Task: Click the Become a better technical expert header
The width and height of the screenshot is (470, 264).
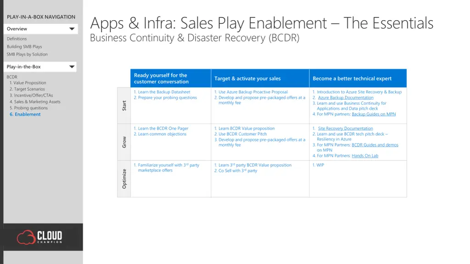Action: 352,78
